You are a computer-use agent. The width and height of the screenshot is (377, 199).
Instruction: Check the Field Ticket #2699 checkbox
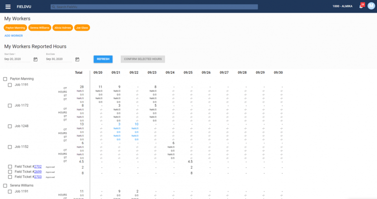(10, 172)
